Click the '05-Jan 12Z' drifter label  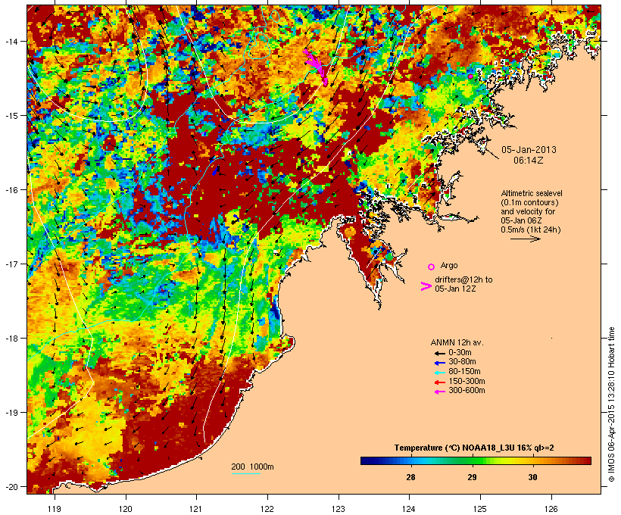pos(455,289)
